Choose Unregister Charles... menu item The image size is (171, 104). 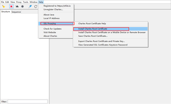(56, 9)
